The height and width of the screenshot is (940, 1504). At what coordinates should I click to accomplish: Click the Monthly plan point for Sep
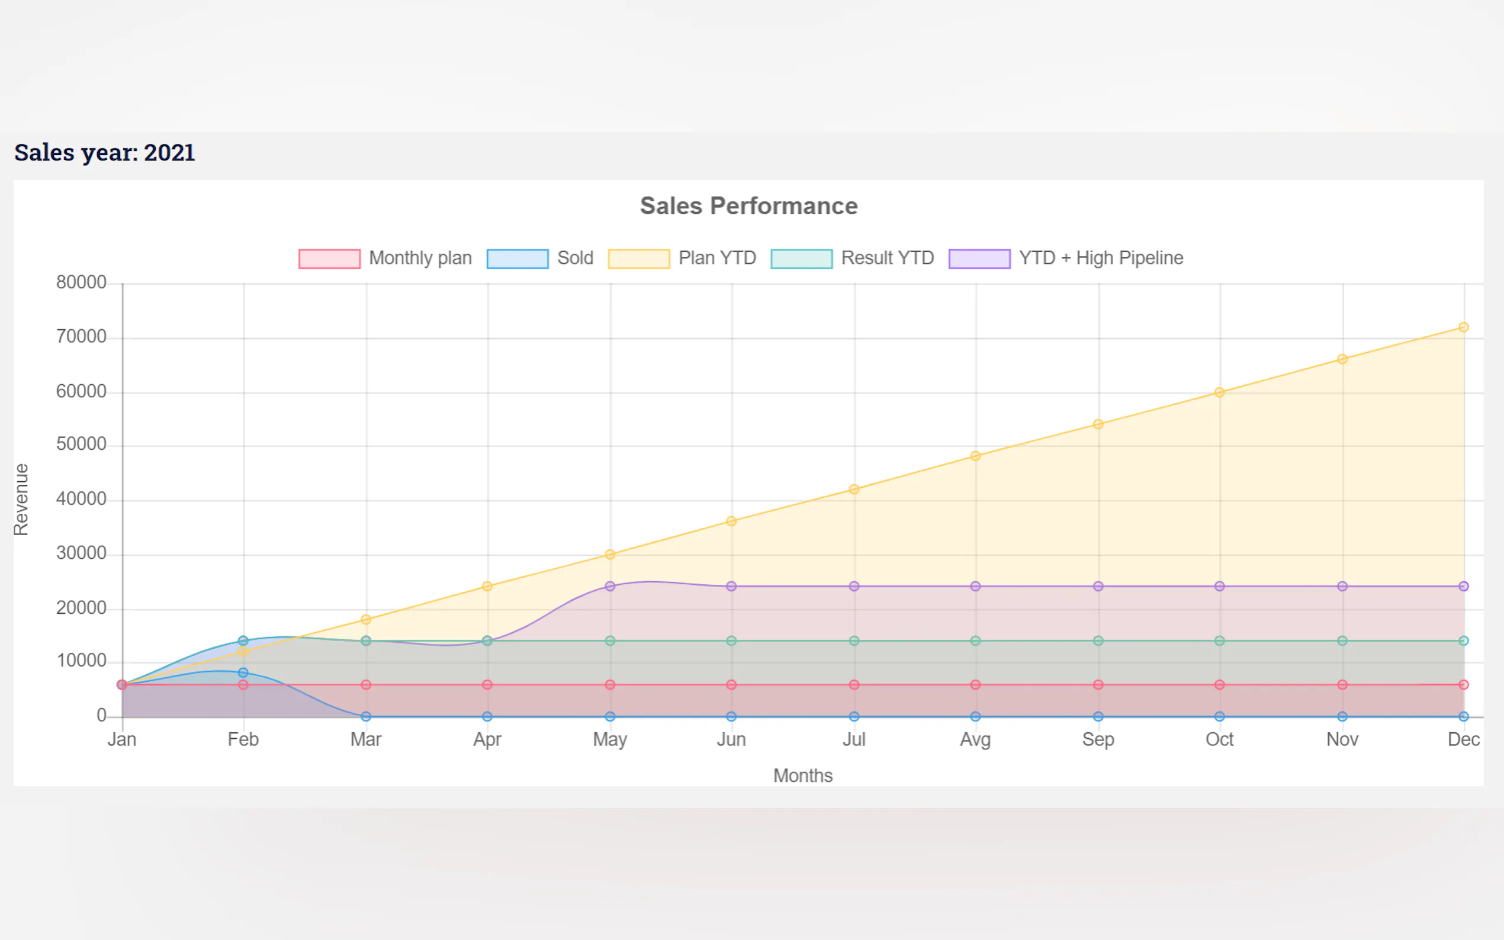click(x=1098, y=685)
